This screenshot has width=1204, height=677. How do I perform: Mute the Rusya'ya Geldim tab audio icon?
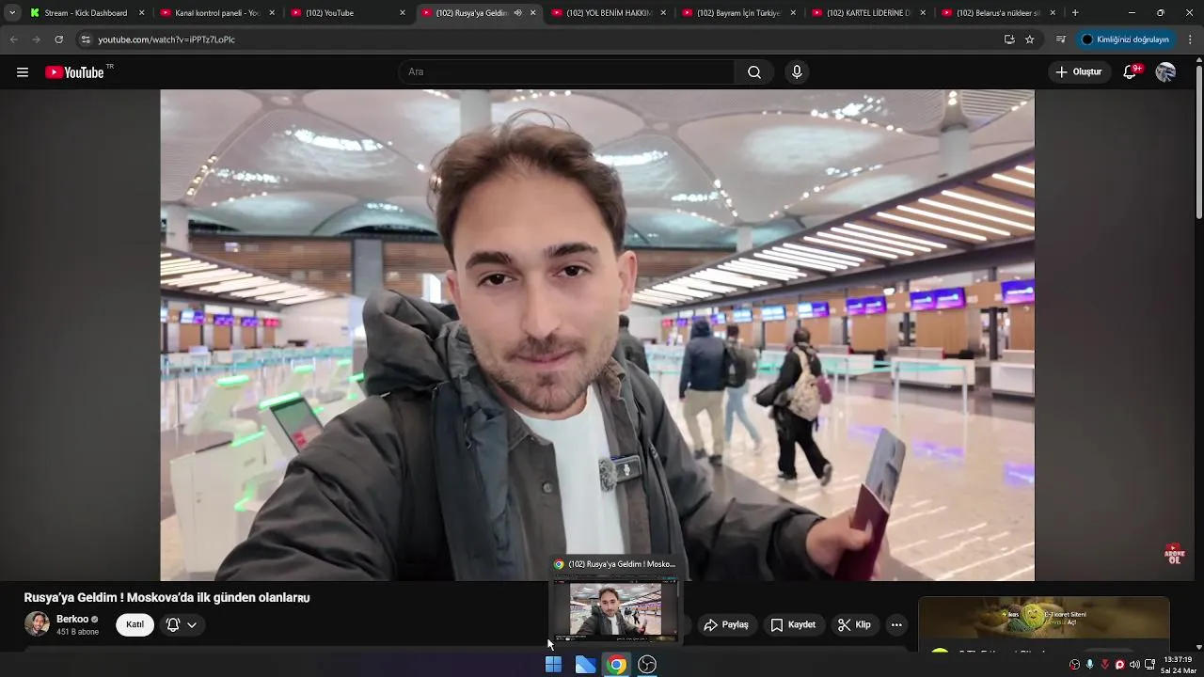click(517, 13)
